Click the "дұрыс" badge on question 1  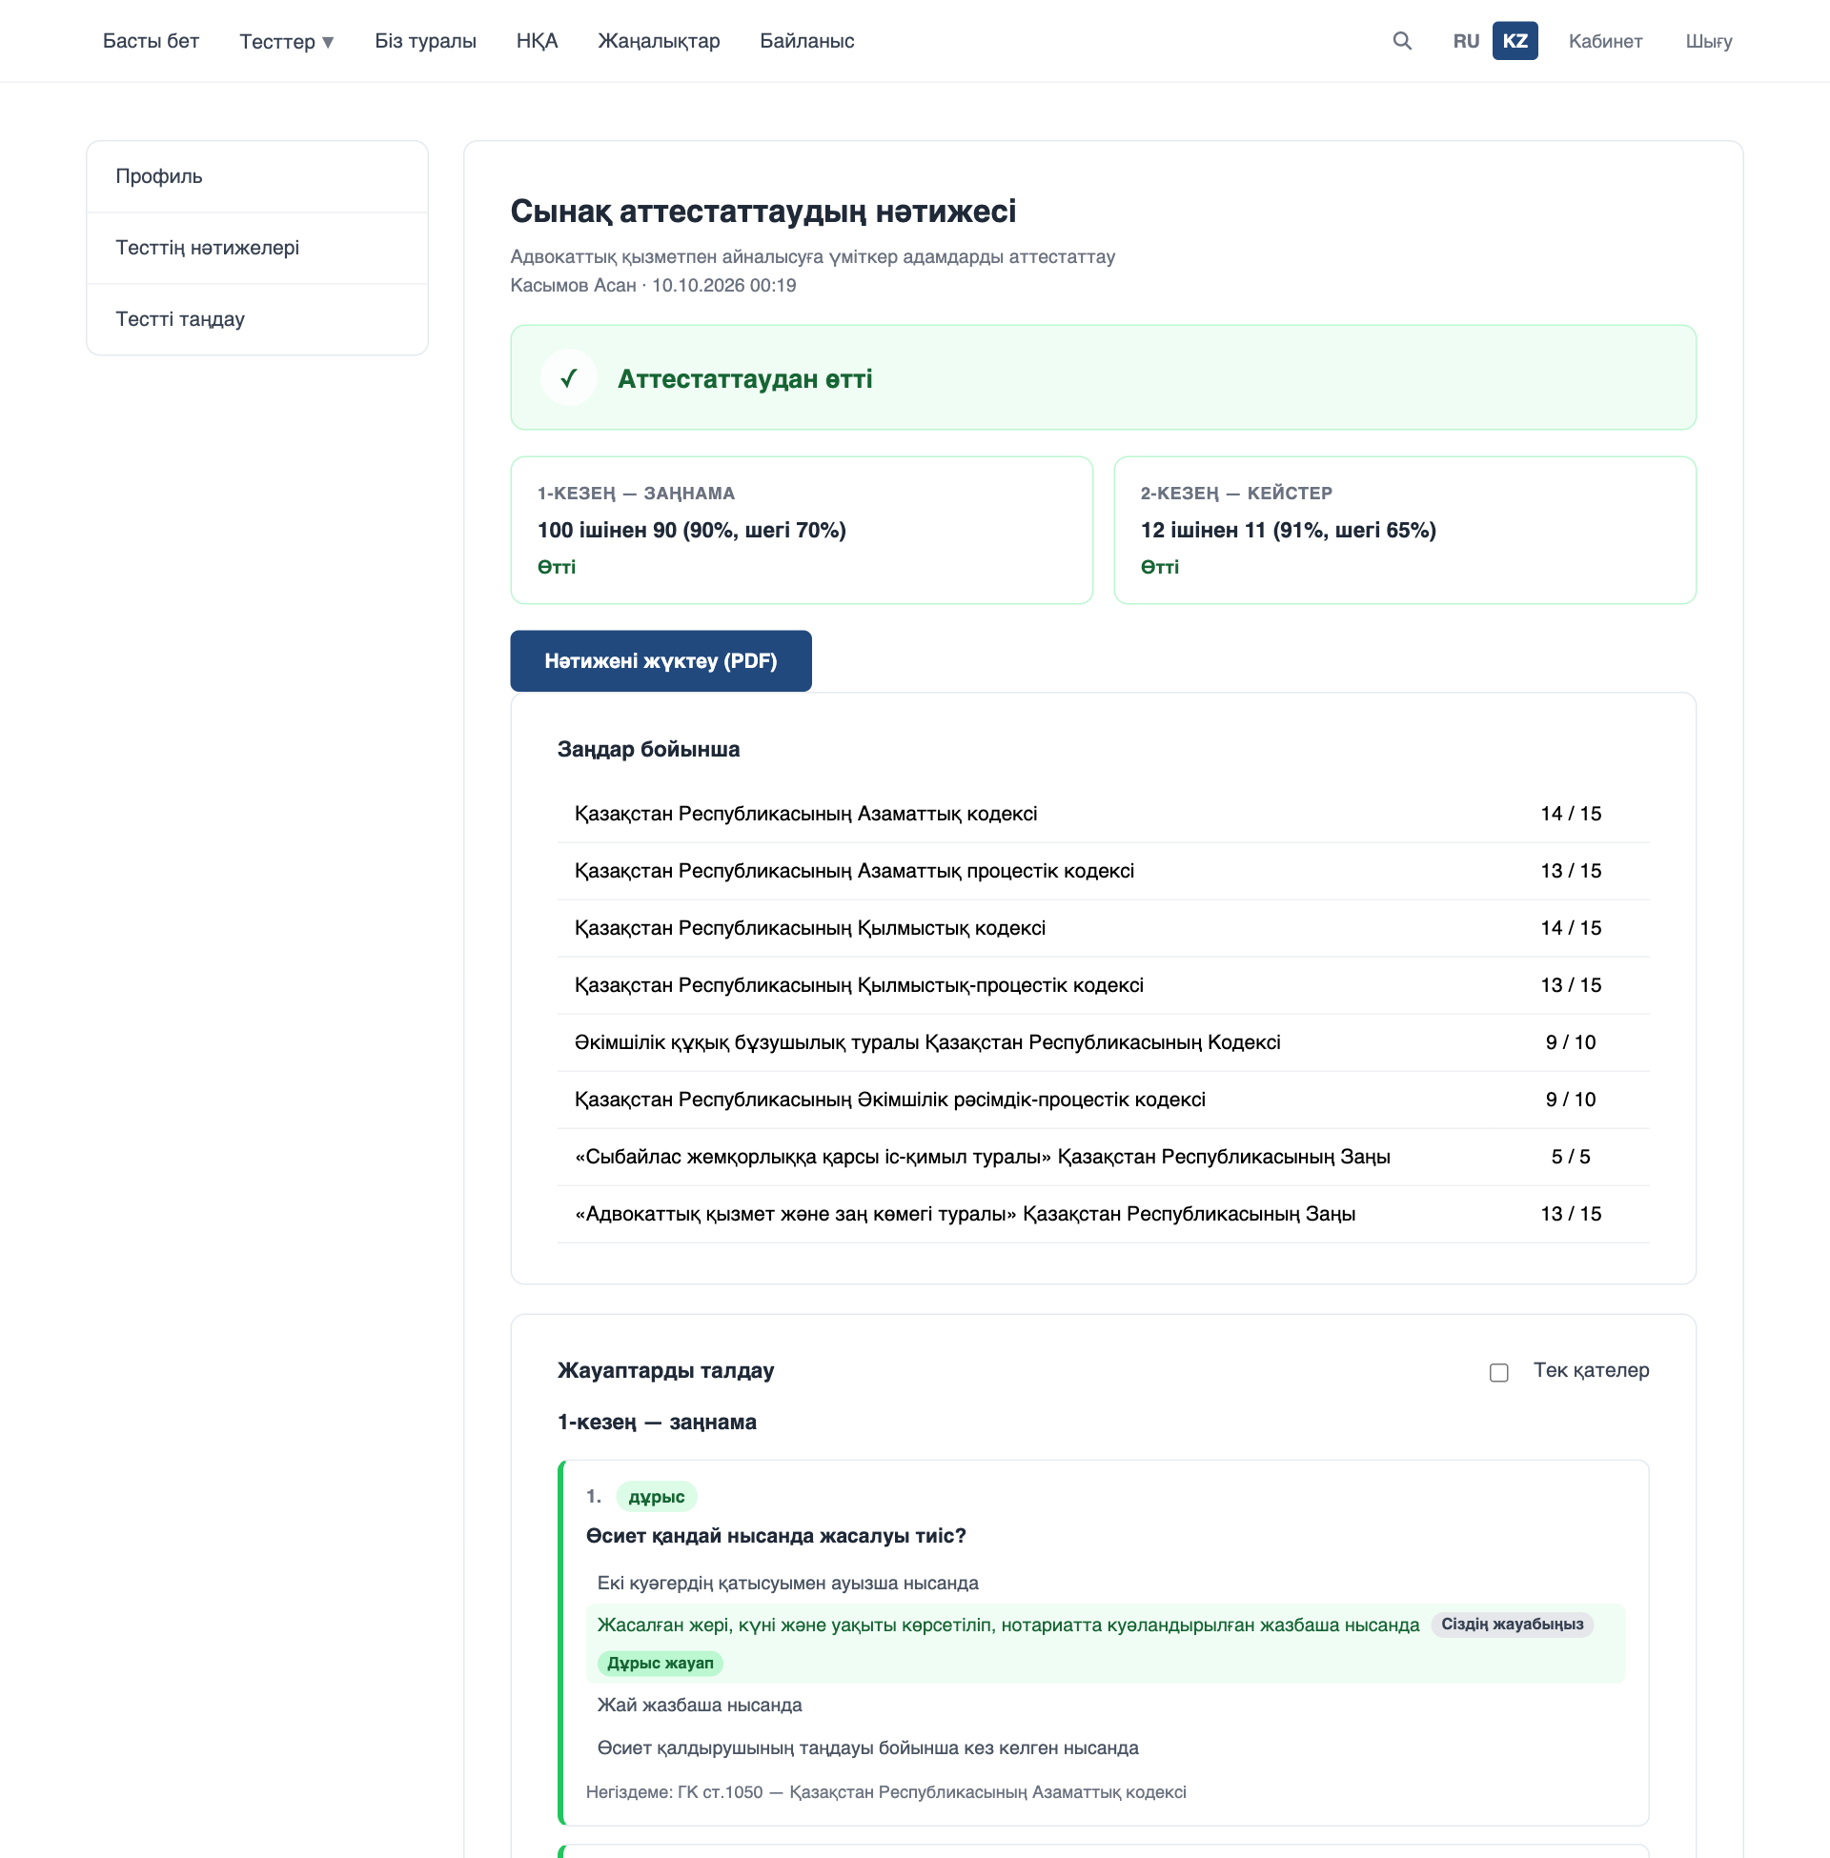[656, 1497]
